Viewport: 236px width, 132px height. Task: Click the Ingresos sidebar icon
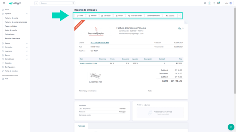tap(3, 14)
